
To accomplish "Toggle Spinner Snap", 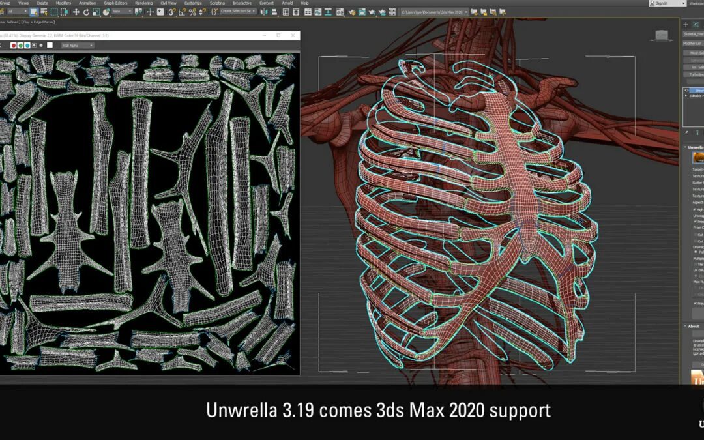I will pyautogui.click(x=203, y=12).
